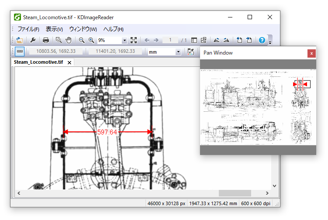Click the 600 x 600 dpi status
The image size is (328, 220).
(x=255, y=203)
